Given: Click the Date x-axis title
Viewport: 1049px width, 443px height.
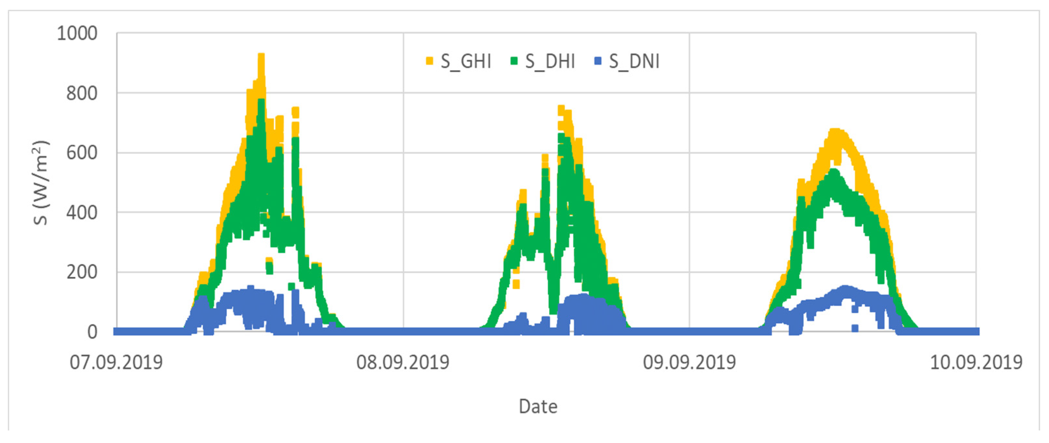Looking at the screenshot, I should point(538,406).
